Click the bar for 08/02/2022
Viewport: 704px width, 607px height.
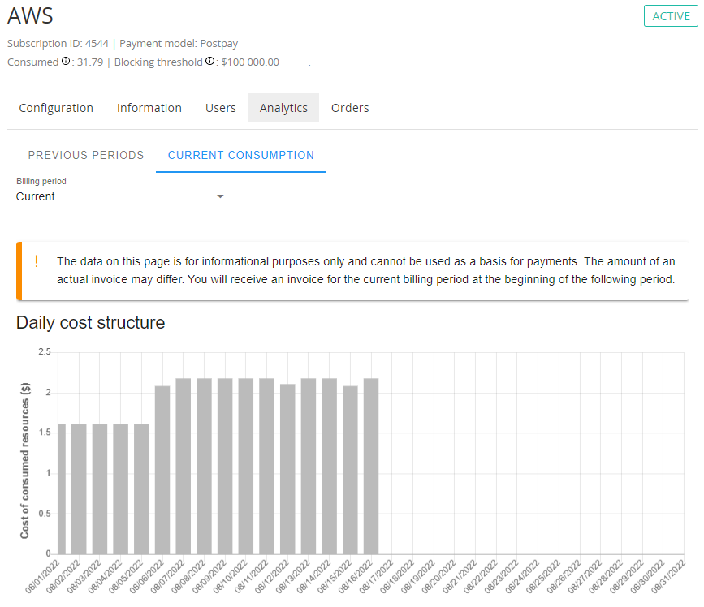pyautogui.click(x=79, y=489)
